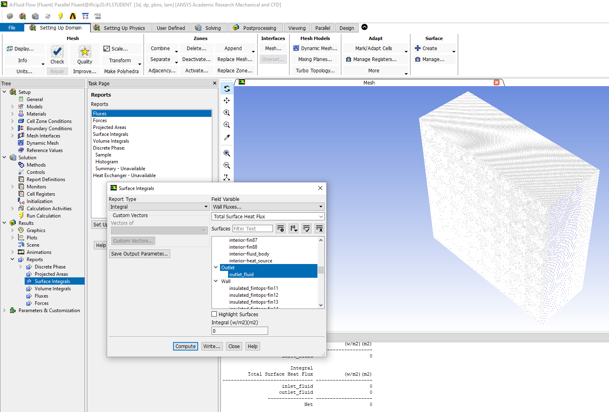Viewport: 609px width, 412px height.
Task: Expand the Models tree node
Action: [x=13, y=106]
